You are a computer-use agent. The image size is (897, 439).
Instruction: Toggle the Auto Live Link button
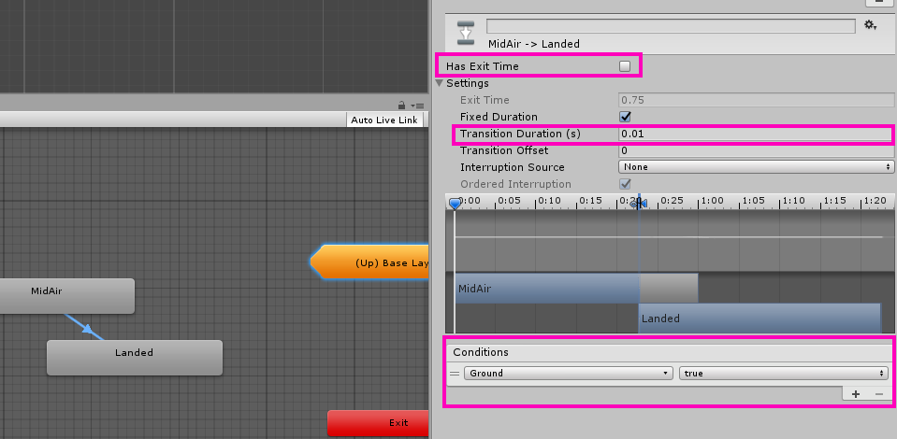tap(384, 120)
